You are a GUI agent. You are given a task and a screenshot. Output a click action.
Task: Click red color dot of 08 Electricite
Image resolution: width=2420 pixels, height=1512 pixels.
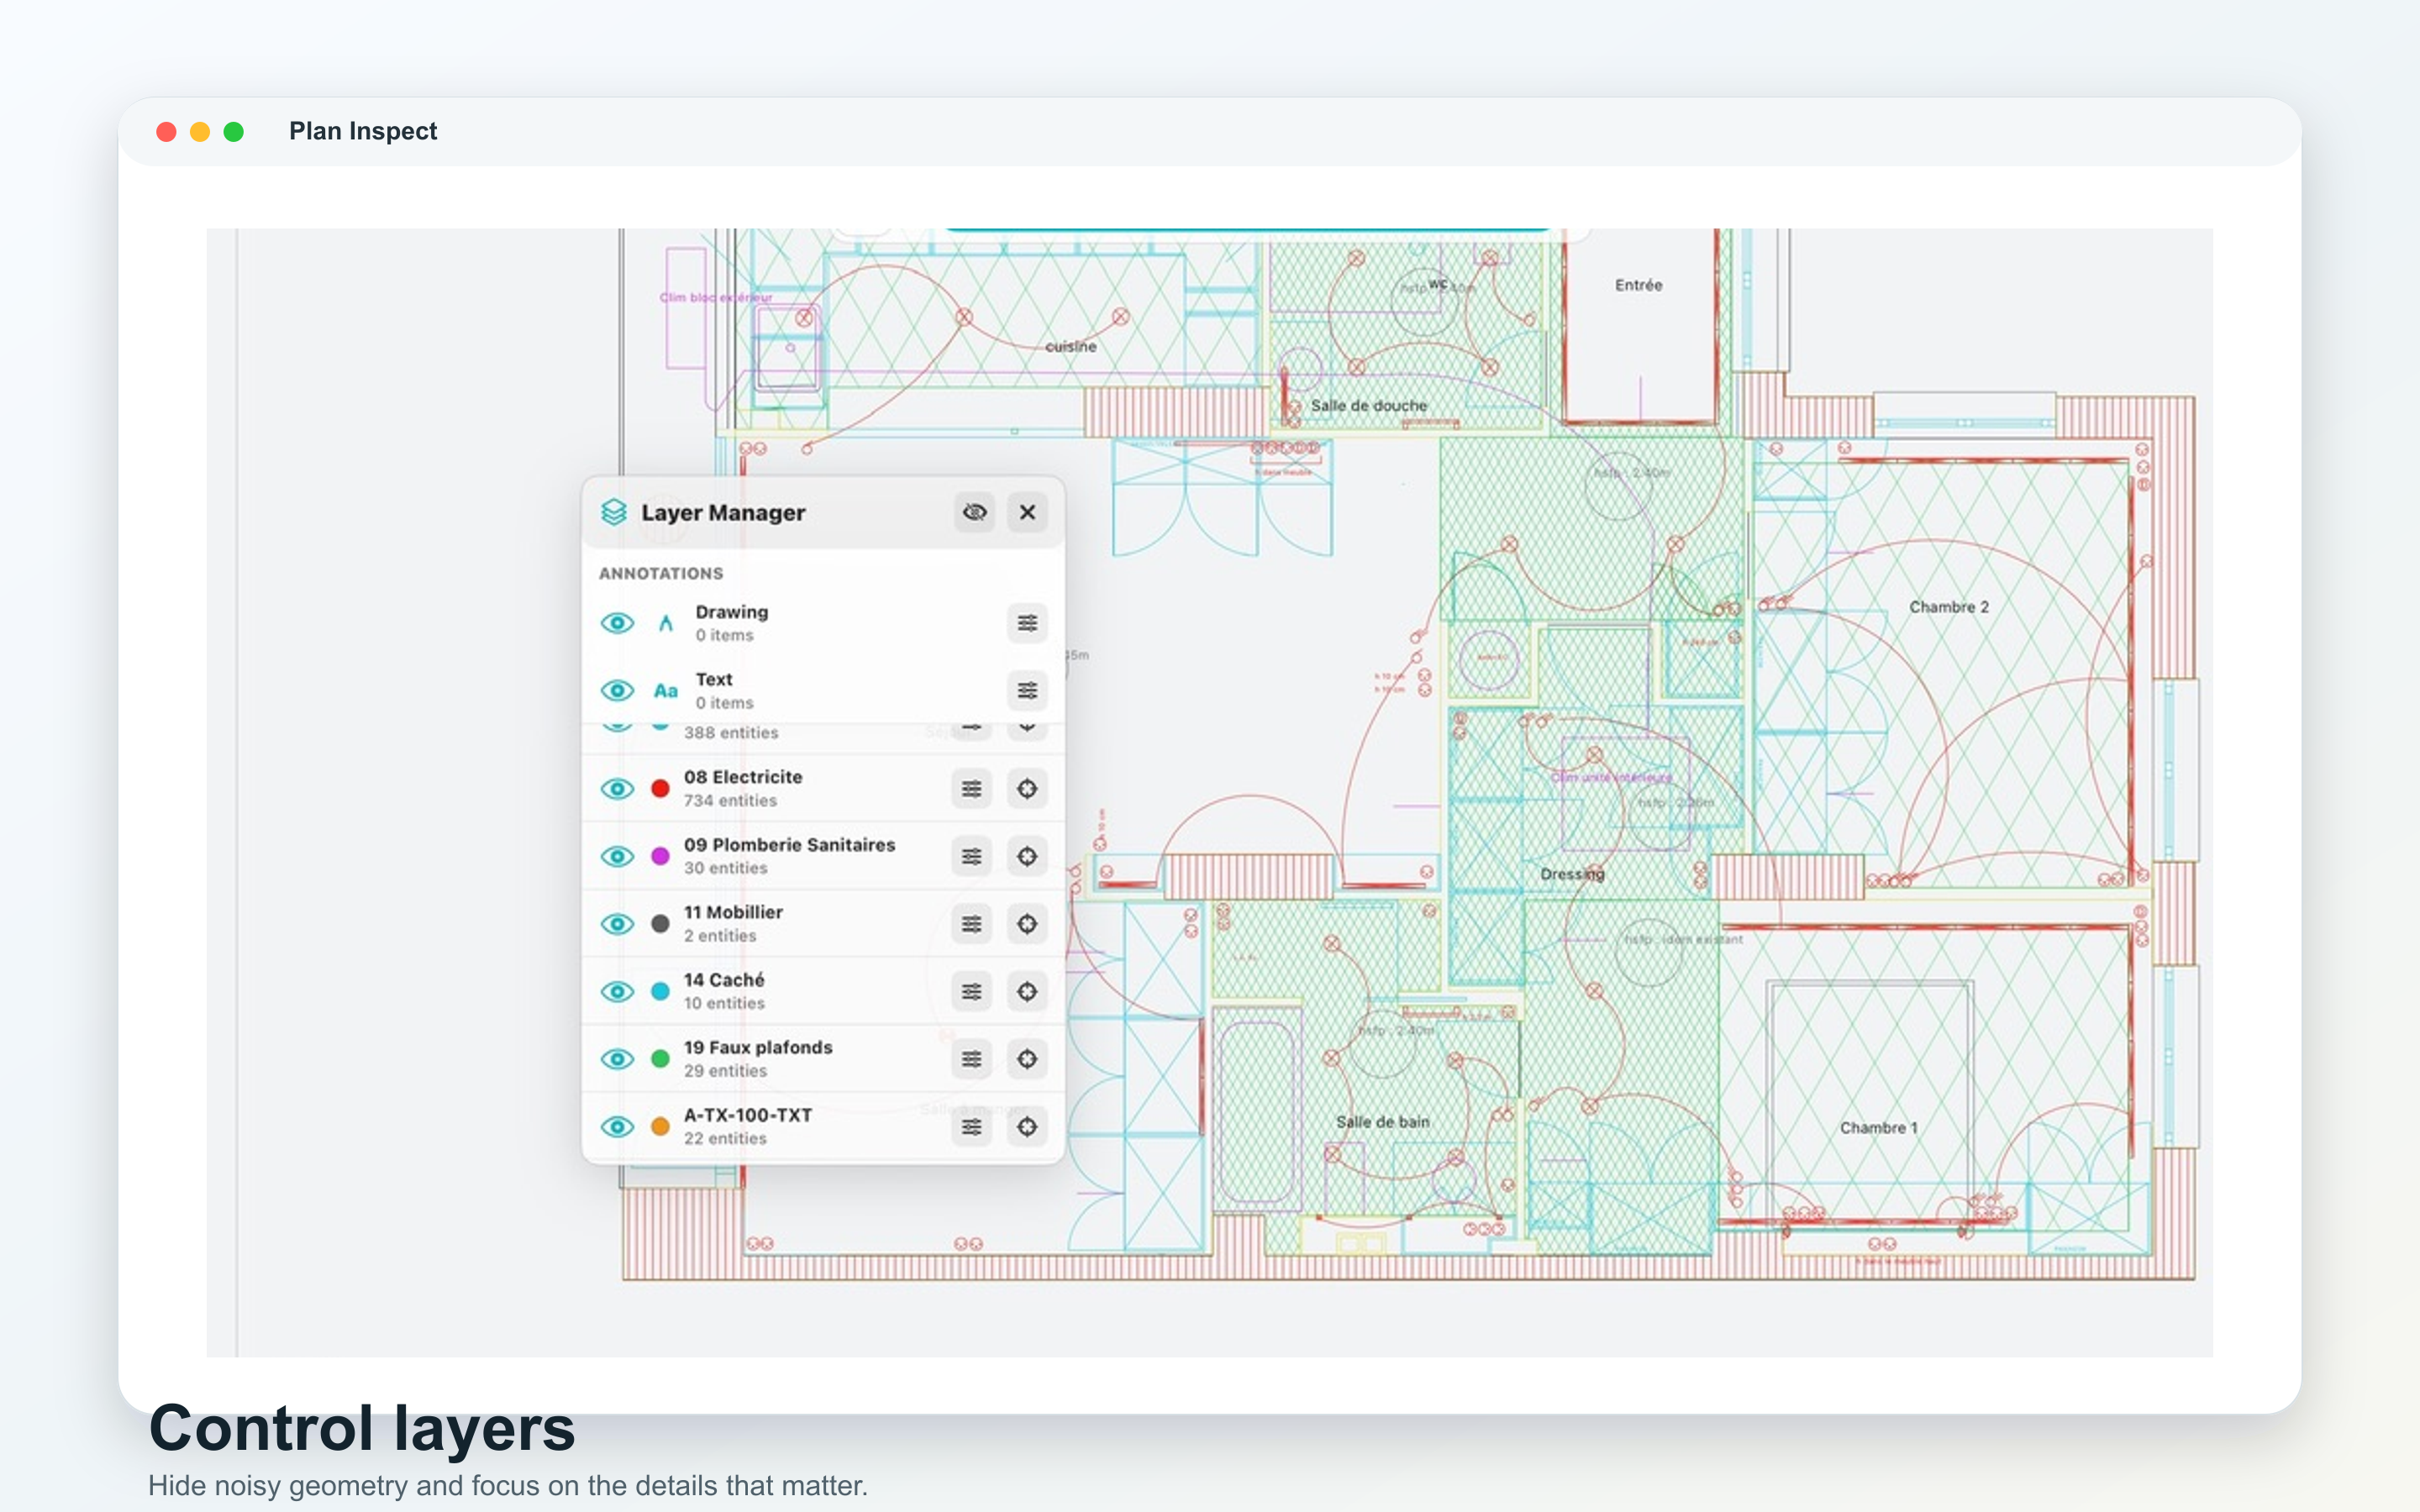(x=660, y=789)
